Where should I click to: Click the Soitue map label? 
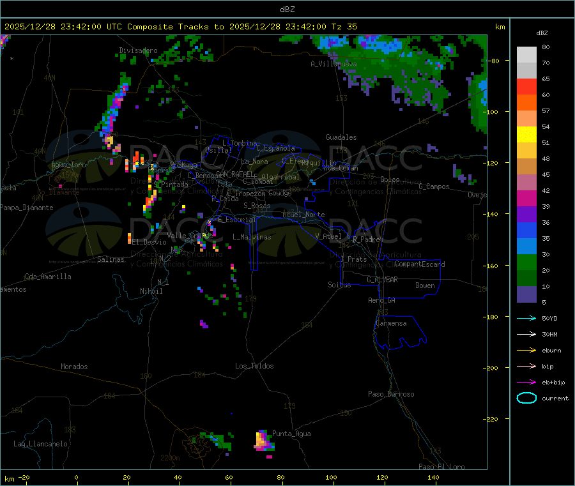click(339, 285)
